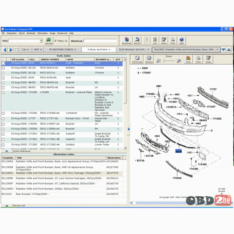This screenshot has width=234, height=234.
Task: Focus the VIN input field
Action: coord(24,41)
